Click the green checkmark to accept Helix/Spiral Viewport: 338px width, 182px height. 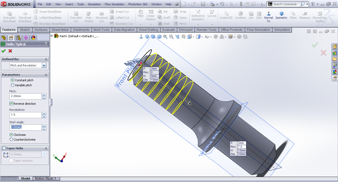coord(3,51)
